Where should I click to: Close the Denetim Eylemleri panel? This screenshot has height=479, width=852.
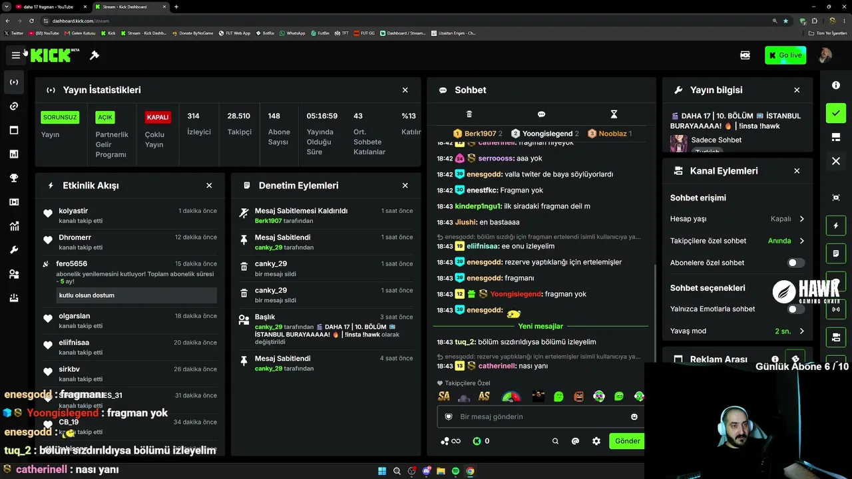[x=405, y=186]
